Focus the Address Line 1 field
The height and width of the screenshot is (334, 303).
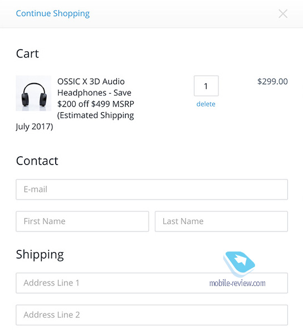(x=152, y=283)
